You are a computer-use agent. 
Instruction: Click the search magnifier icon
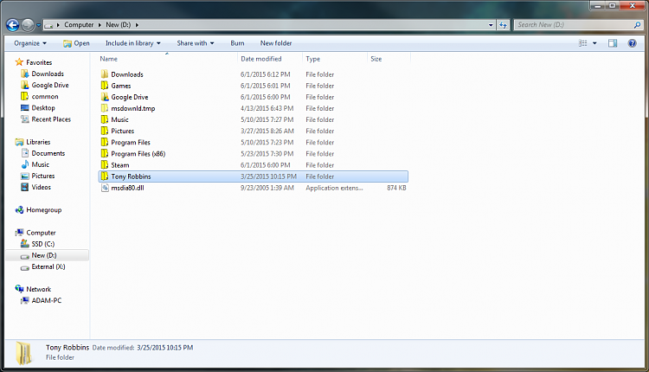pyautogui.click(x=637, y=25)
